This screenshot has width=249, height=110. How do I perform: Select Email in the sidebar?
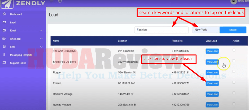[x=13, y=31]
